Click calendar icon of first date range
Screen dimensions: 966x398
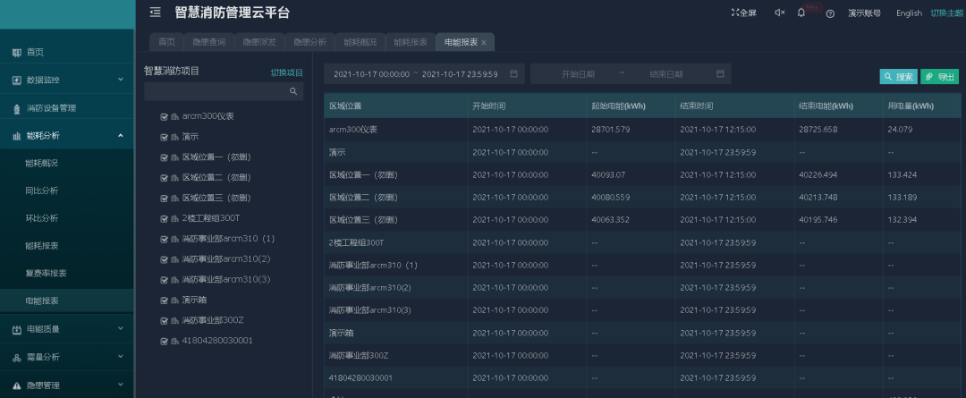tap(513, 74)
